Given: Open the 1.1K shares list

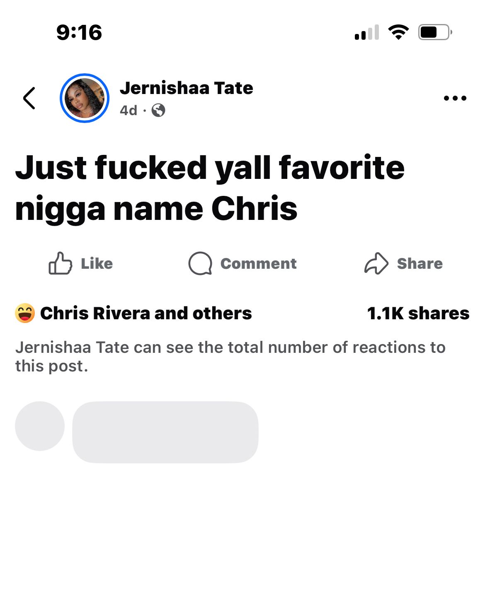Looking at the screenshot, I should pyautogui.click(x=418, y=313).
